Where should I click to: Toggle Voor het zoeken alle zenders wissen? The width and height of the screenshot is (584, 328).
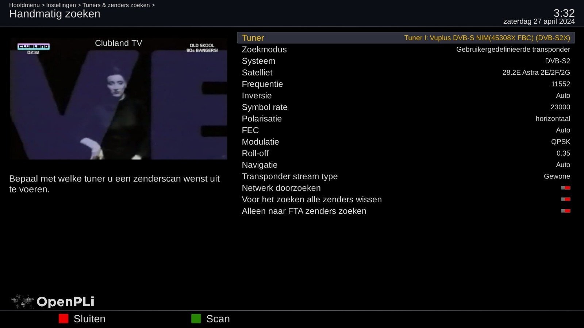566,199
